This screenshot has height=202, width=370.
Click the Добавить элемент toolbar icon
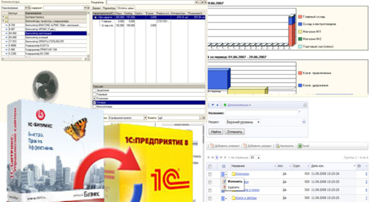pos(212,146)
